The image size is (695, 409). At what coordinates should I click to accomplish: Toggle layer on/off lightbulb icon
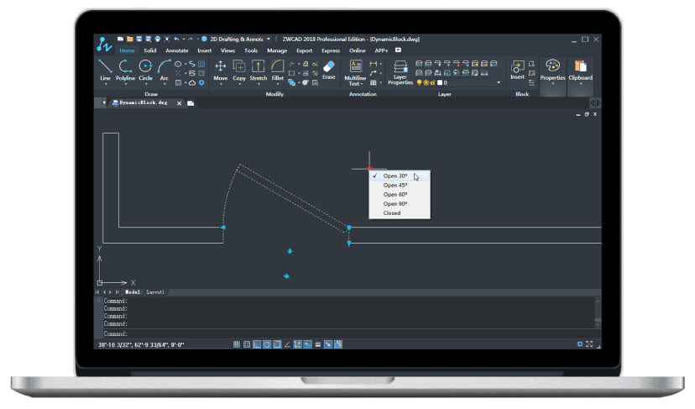coord(419,82)
